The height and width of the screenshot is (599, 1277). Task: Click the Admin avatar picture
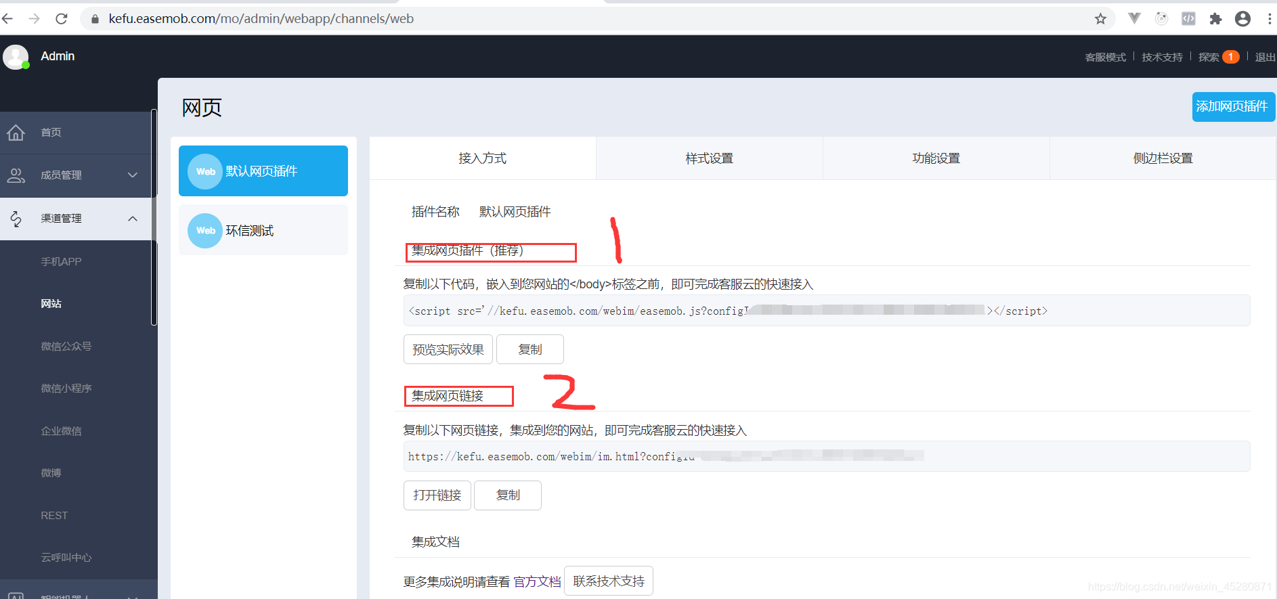(x=16, y=57)
